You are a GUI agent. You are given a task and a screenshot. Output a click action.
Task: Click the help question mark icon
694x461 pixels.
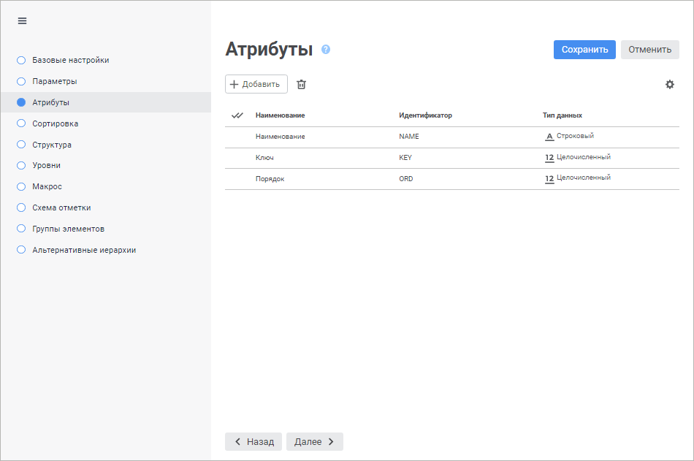click(x=326, y=50)
